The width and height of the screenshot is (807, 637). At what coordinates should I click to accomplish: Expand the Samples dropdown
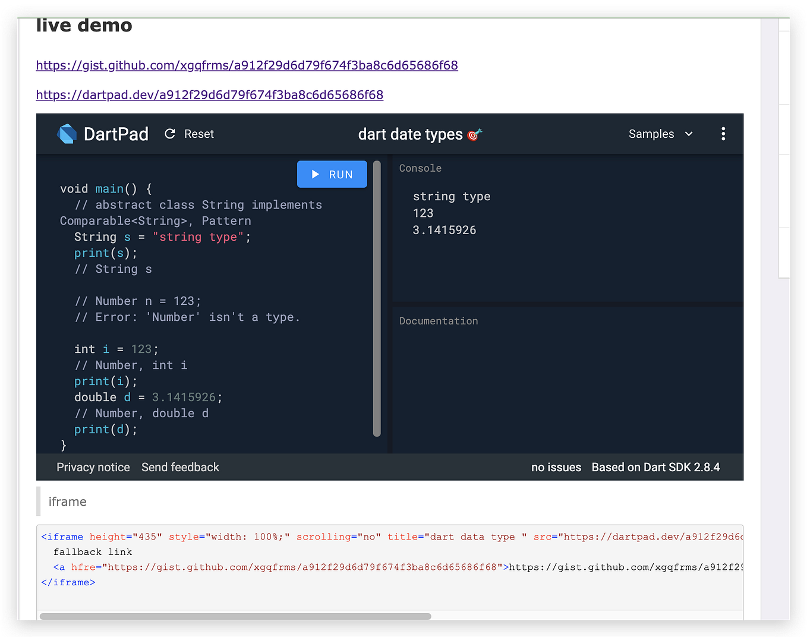pyautogui.click(x=661, y=134)
